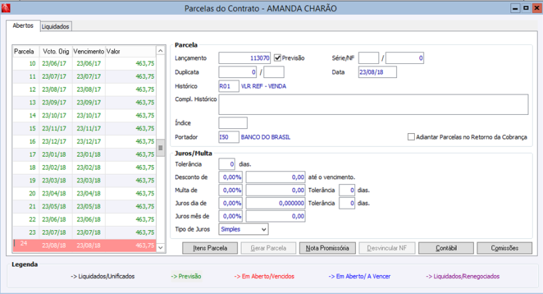
Task: Click the Juros mês de percentage field
Action: pos(231,216)
